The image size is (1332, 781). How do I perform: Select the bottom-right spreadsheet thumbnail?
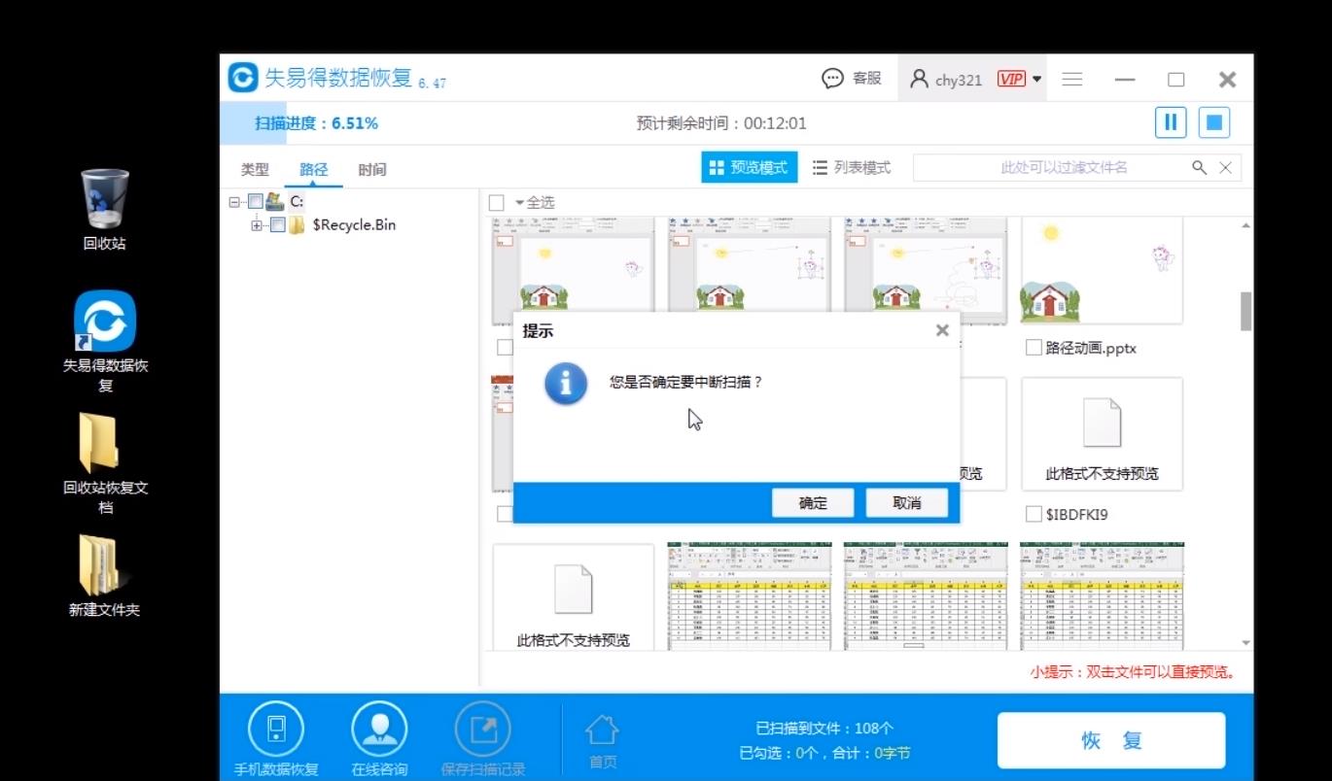click(x=1102, y=596)
